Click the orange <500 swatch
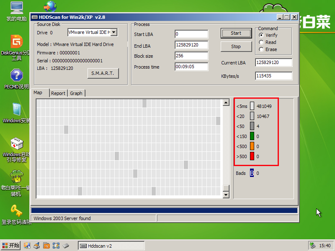Viewport: 335px width, 251px height. 252,146
